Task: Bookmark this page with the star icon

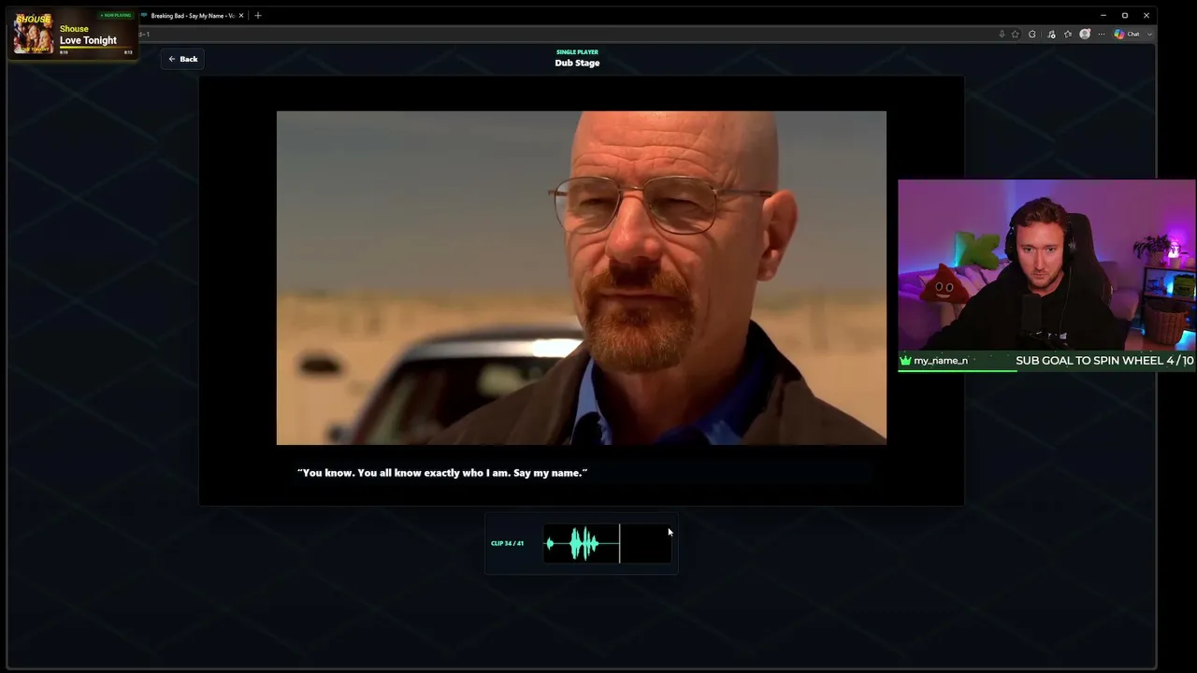Action: (x=1016, y=34)
